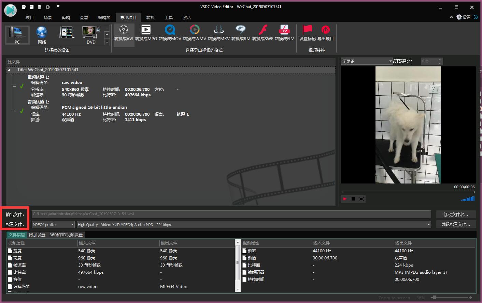Image resolution: width=482 pixels, height=303 pixels.
Task: Select the 宽度 row in video properties
Action: pos(121,251)
